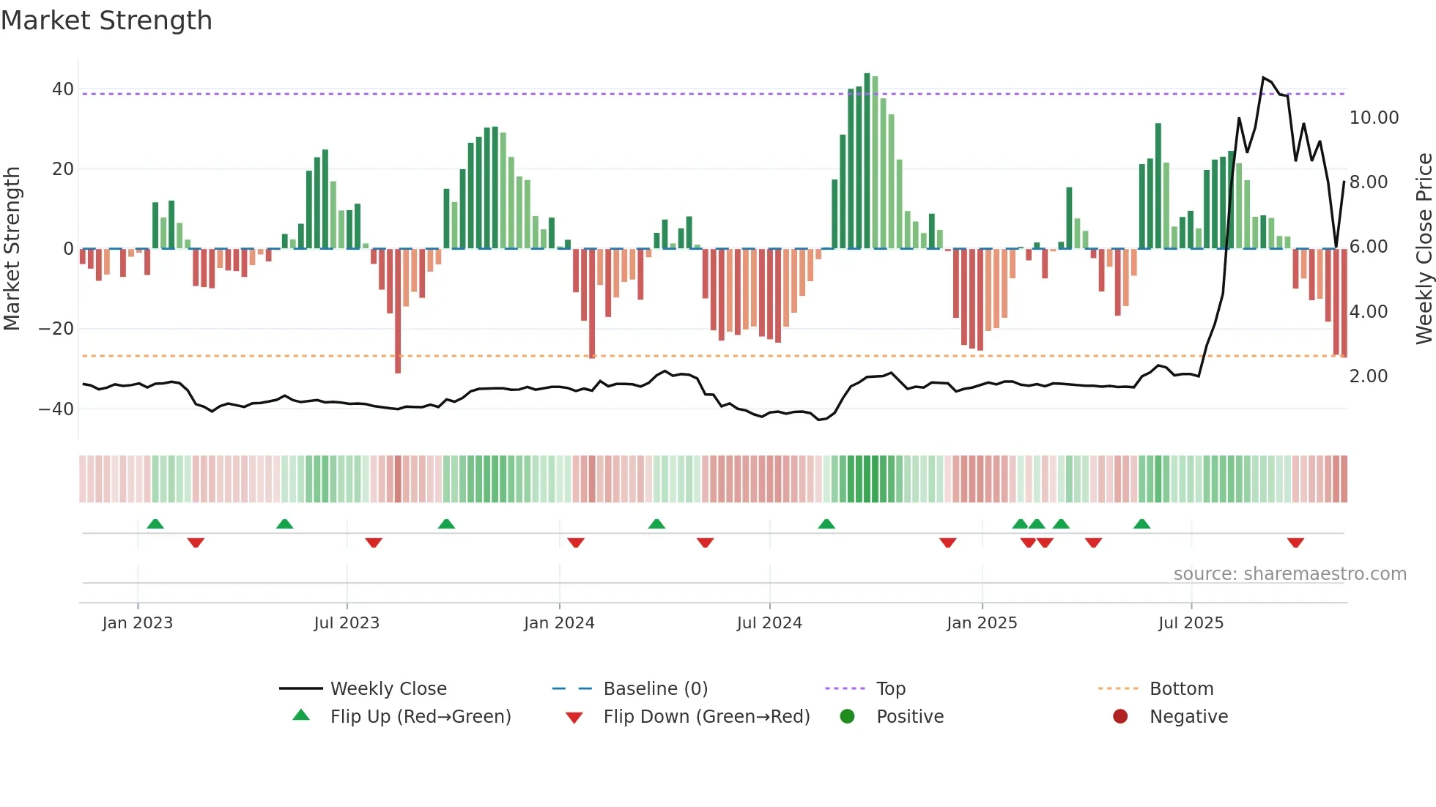Toggle the Weekly Close legend entry

388,688
